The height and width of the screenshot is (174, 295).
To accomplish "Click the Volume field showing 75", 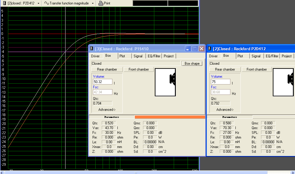I will [221, 82].
